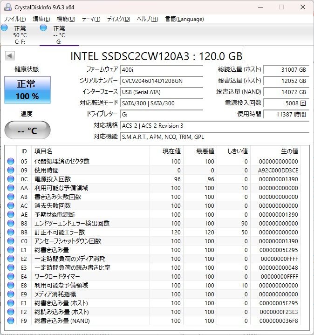Click power on count value 5008 回
The image size is (314, 335).
287,103
